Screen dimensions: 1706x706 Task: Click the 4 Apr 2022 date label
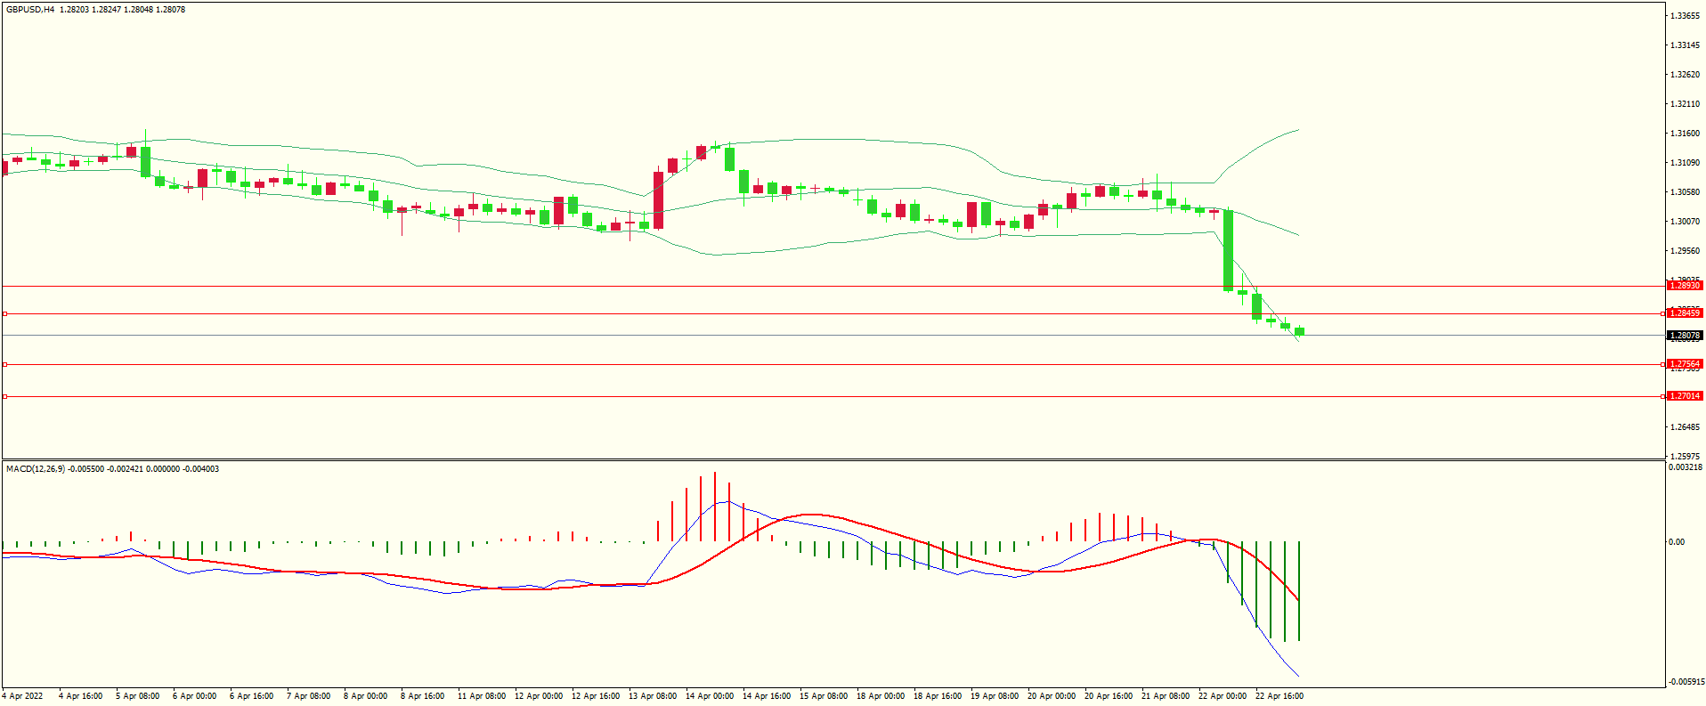point(22,696)
